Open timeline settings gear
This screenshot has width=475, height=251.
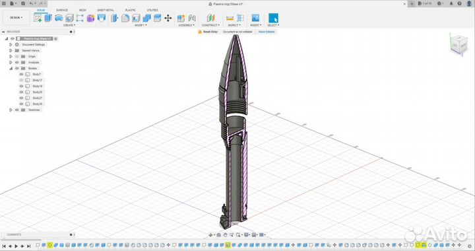click(469, 246)
